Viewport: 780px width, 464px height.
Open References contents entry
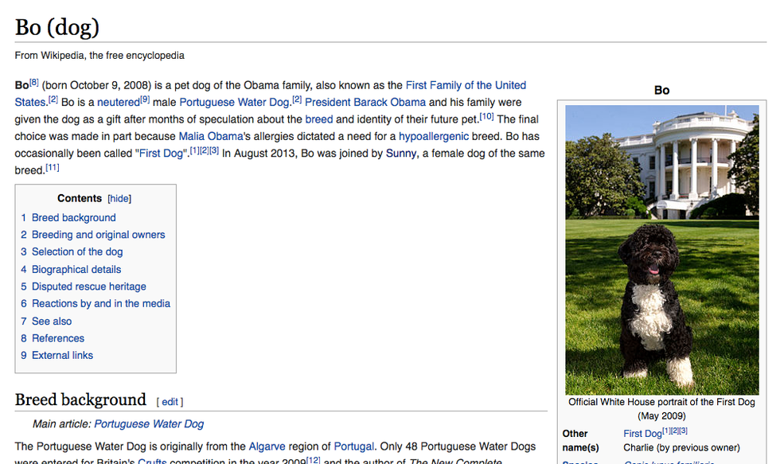[x=57, y=338]
